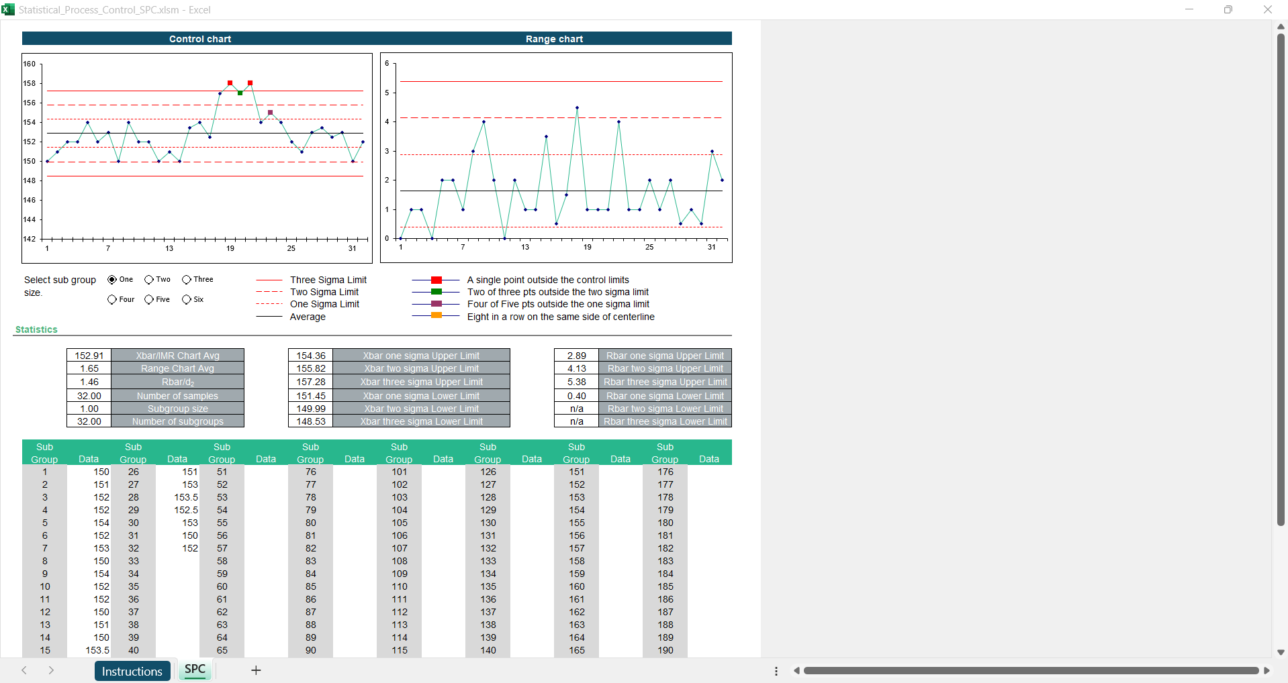Image resolution: width=1288 pixels, height=683 pixels.
Task: Click the horizontal scrollbar right arrow
Action: pos(1267,671)
